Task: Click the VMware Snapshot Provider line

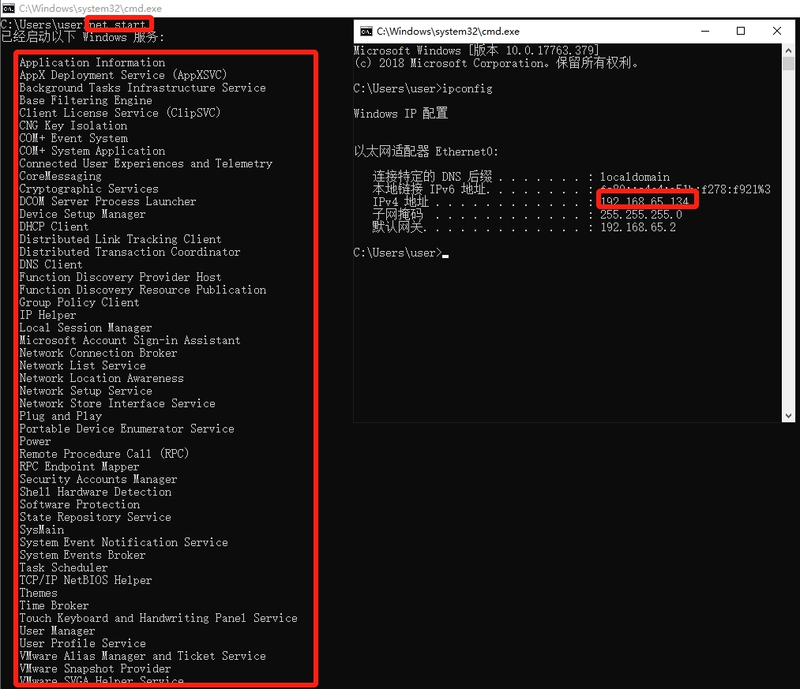Action: [95, 668]
